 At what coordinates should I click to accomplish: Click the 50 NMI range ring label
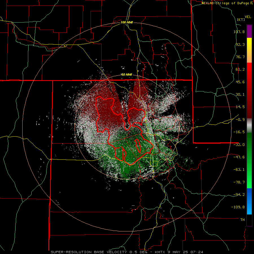127,75
